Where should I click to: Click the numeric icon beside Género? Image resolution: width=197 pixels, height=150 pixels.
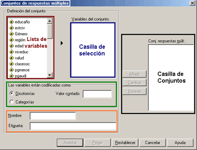[11, 34]
